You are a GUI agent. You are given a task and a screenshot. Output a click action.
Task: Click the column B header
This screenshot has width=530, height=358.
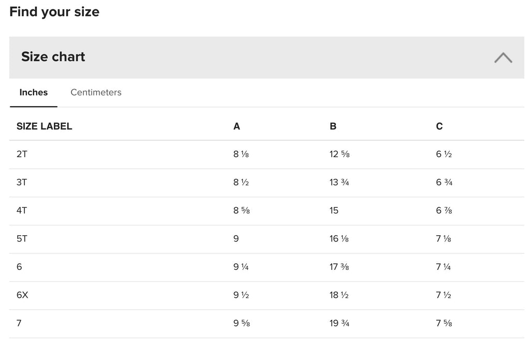(x=333, y=126)
